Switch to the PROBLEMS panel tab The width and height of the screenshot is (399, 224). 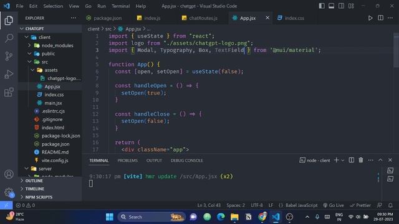(127, 161)
